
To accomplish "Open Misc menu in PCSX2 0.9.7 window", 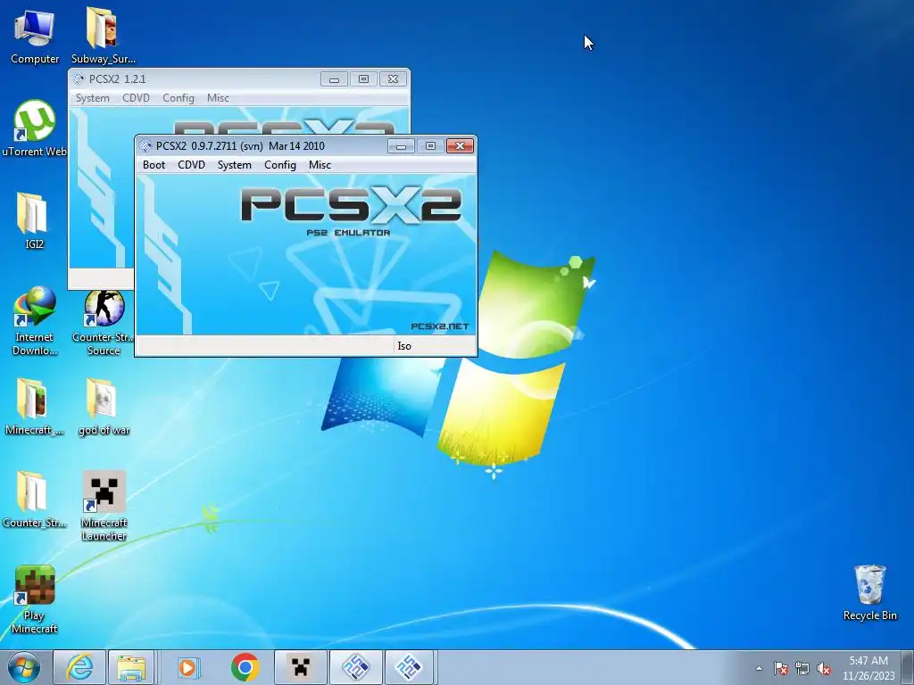I will 320,165.
